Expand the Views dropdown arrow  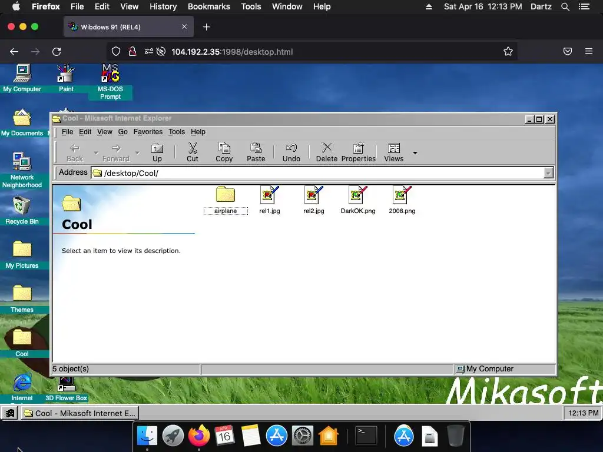tap(415, 152)
